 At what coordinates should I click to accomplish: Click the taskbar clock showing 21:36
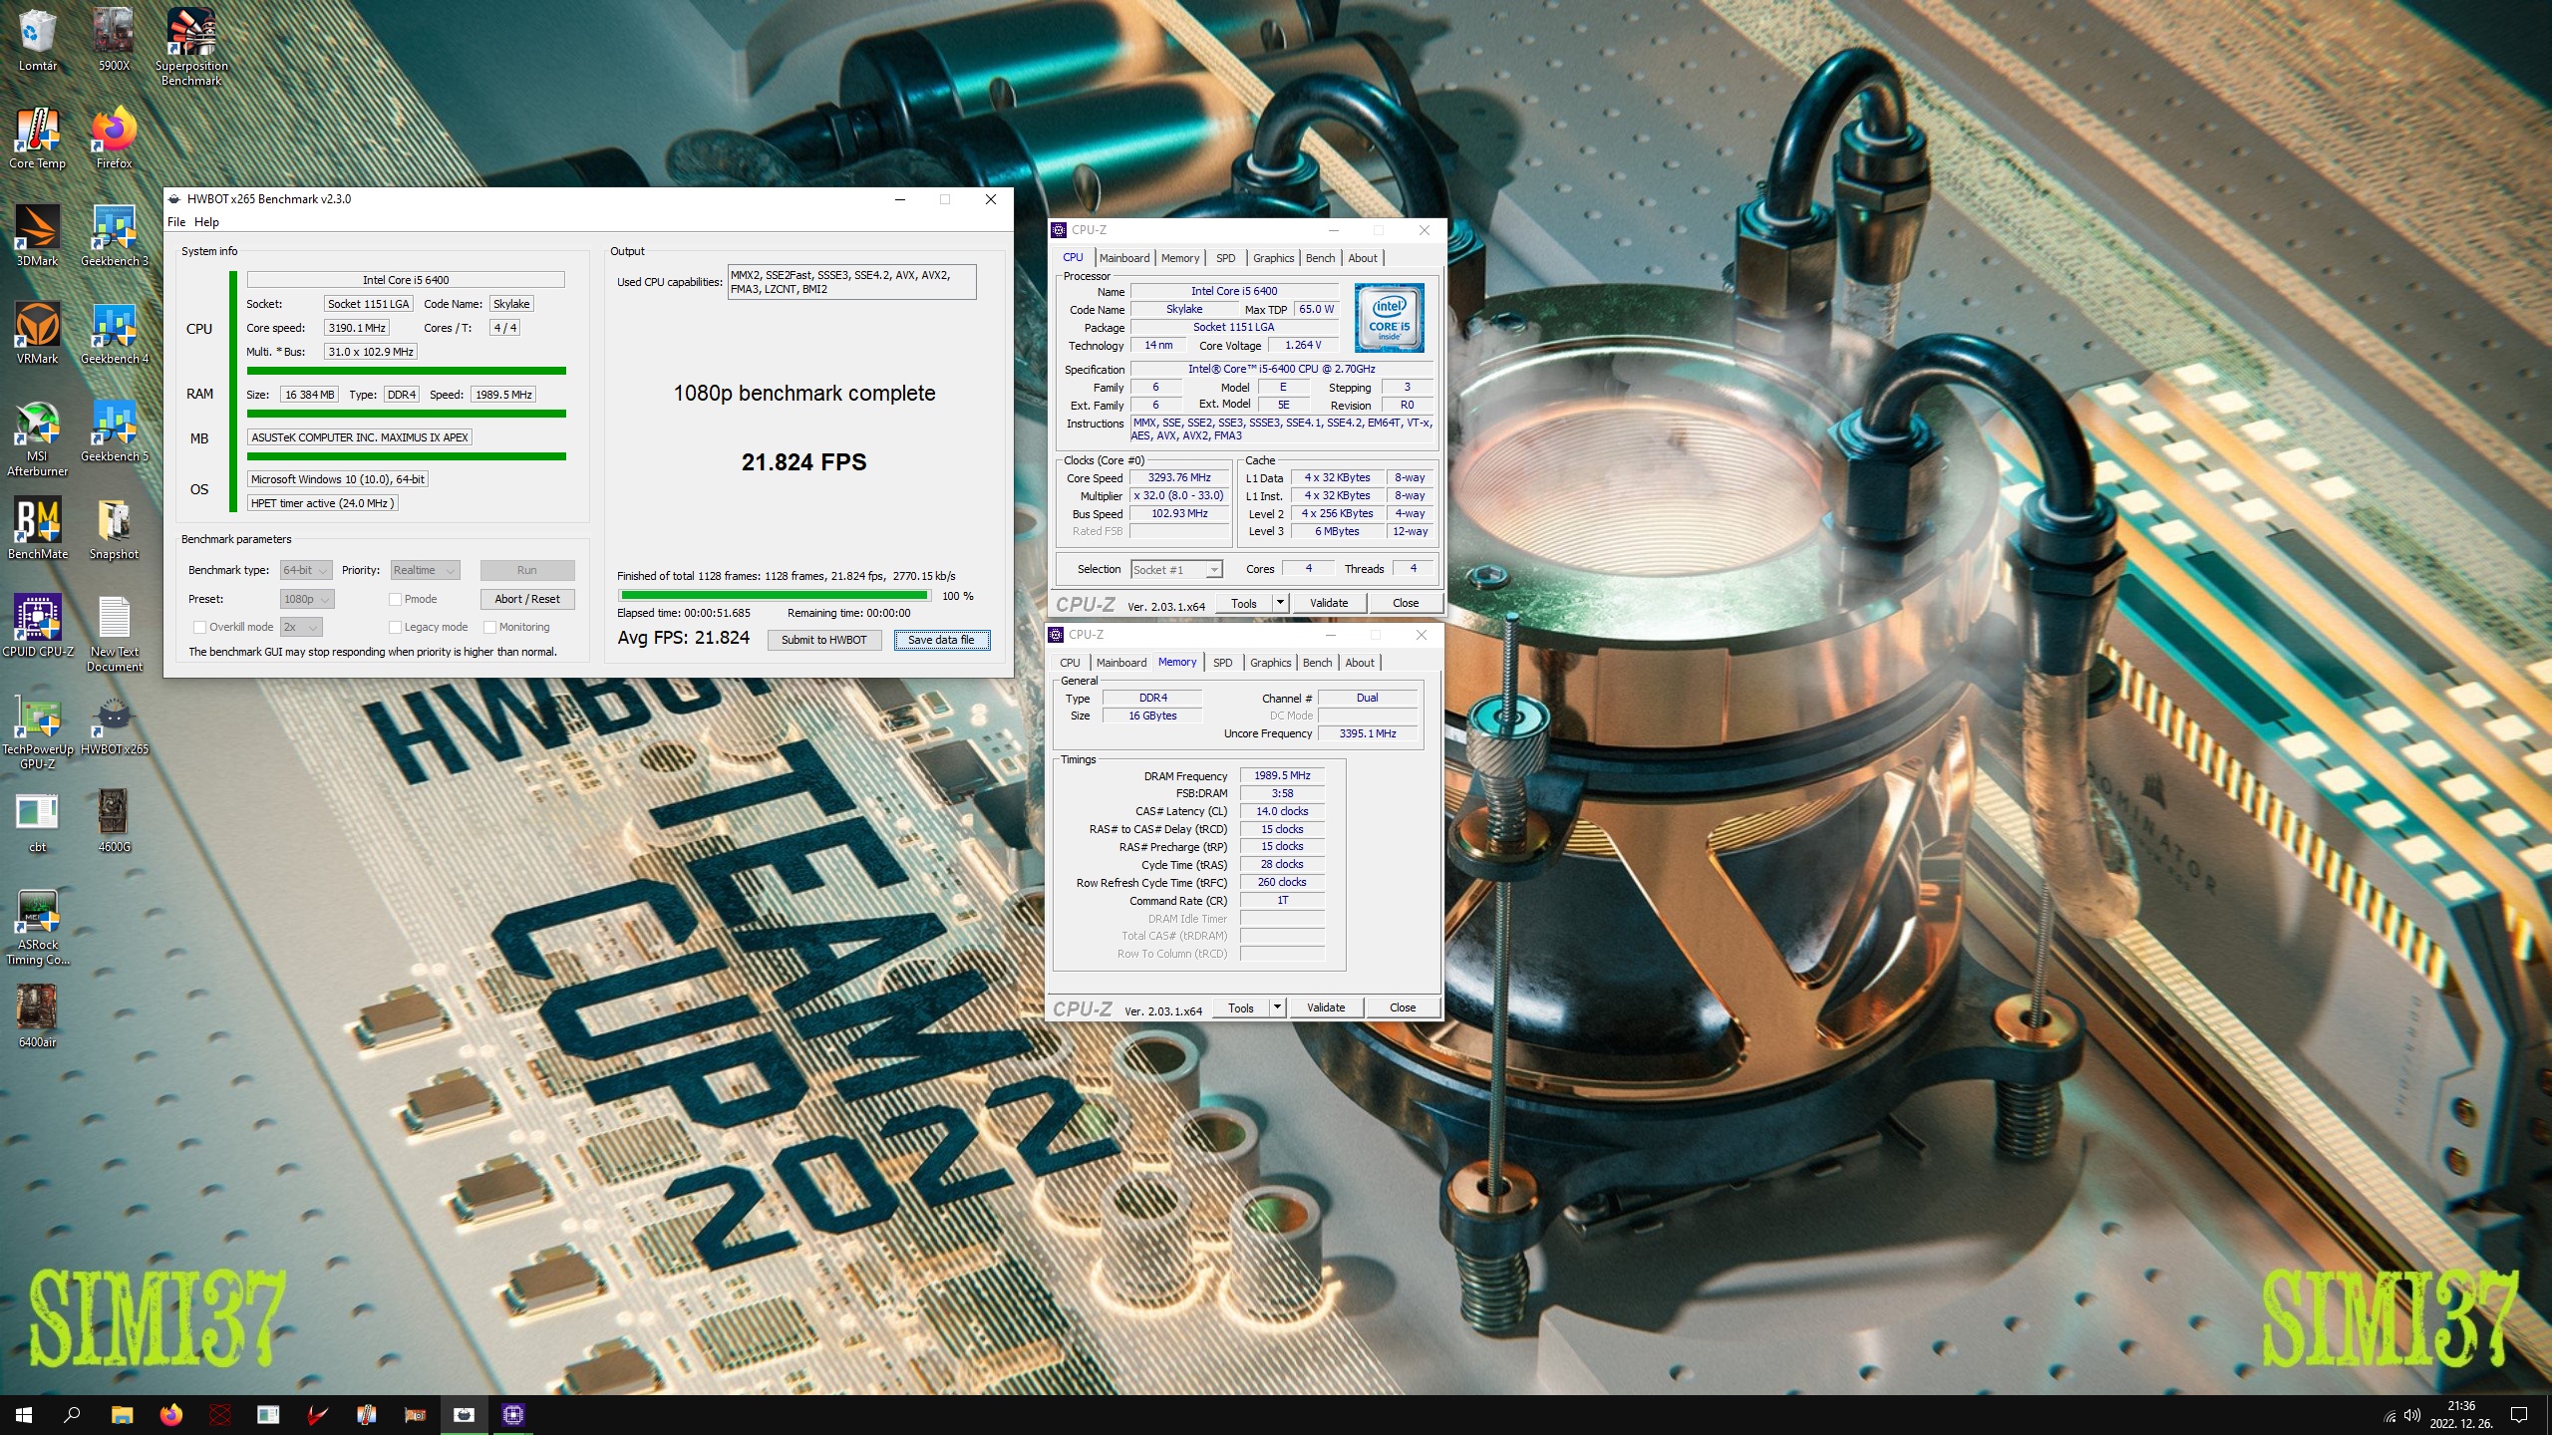point(2461,1415)
